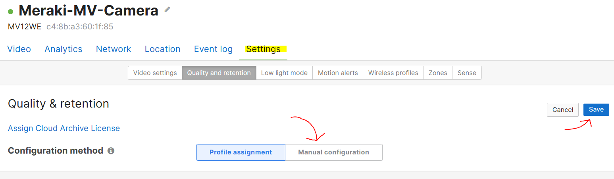Select Quality and retention sub-tab
Screen dimensions: 614x179
[219, 73]
